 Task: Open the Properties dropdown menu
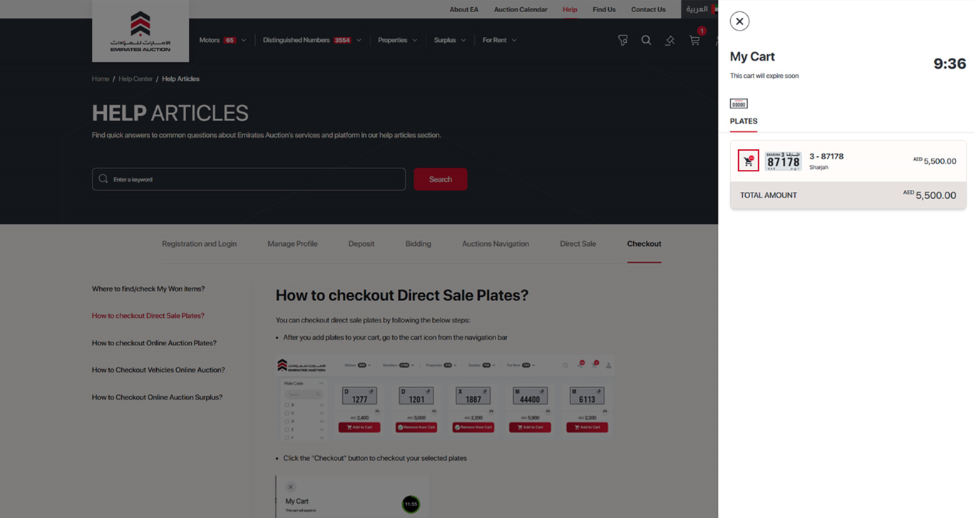pyautogui.click(x=397, y=41)
